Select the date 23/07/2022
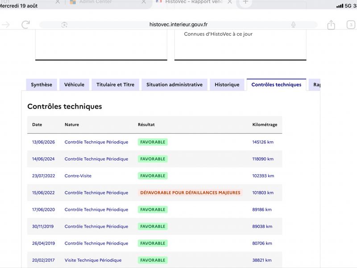The image size is (357, 268). 43,176
